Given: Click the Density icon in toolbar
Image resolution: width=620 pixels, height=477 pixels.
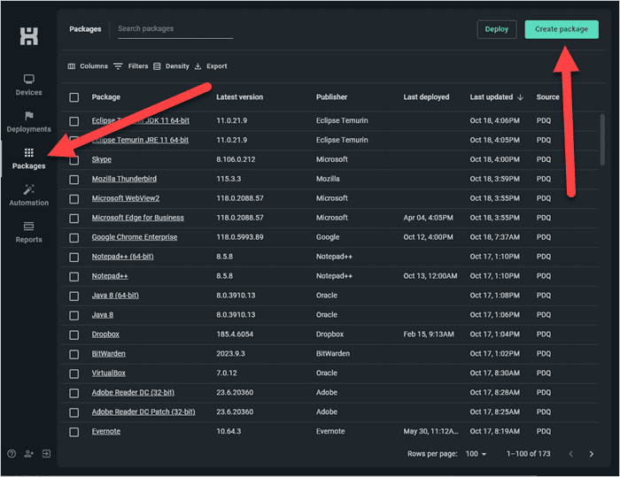Looking at the screenshot, I should pyautogui.click(x=157, y=66).
